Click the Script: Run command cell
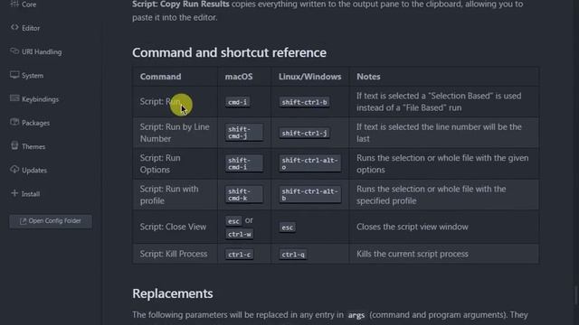Image resolution: width=579 pixels, height=325 pixels. [x=175, y=102]
